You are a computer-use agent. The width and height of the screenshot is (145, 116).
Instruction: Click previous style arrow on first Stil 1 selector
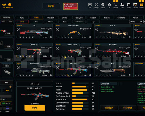tap(6, 34)
